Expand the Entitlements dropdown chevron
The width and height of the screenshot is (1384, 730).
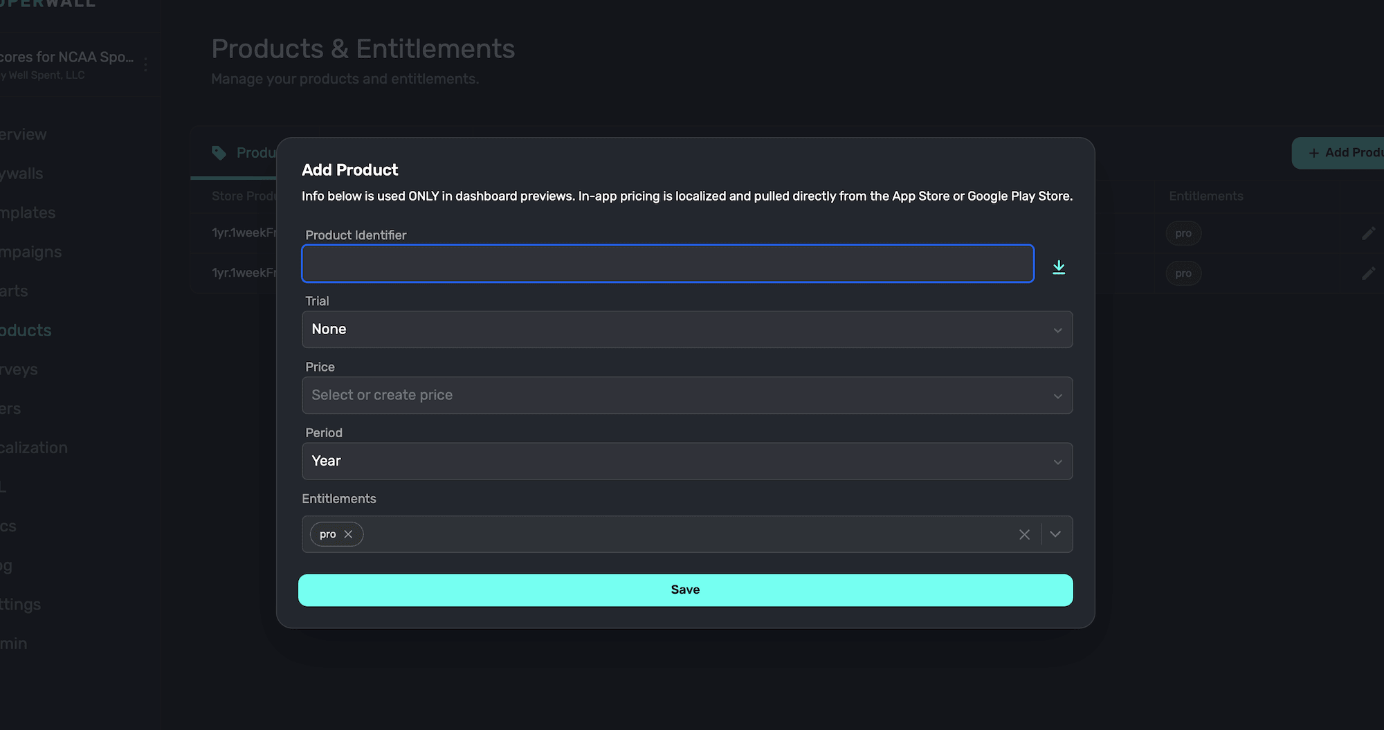click(x=1055, y=534)
